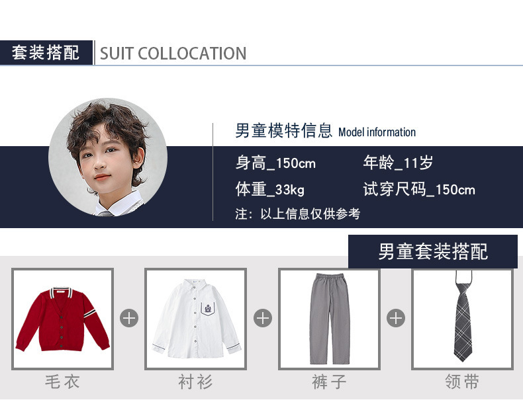
Task: Click the 体重_33kg text
Action: 270,190
